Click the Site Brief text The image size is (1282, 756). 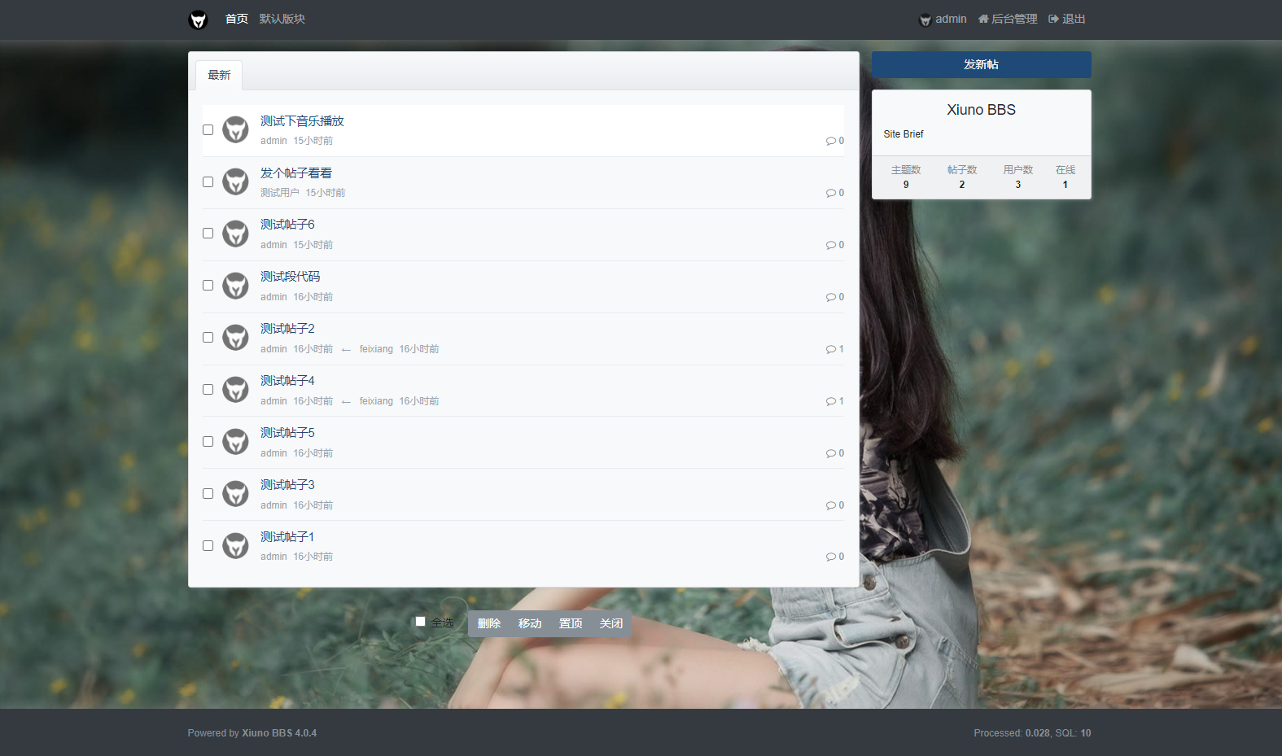pos(904,134)
